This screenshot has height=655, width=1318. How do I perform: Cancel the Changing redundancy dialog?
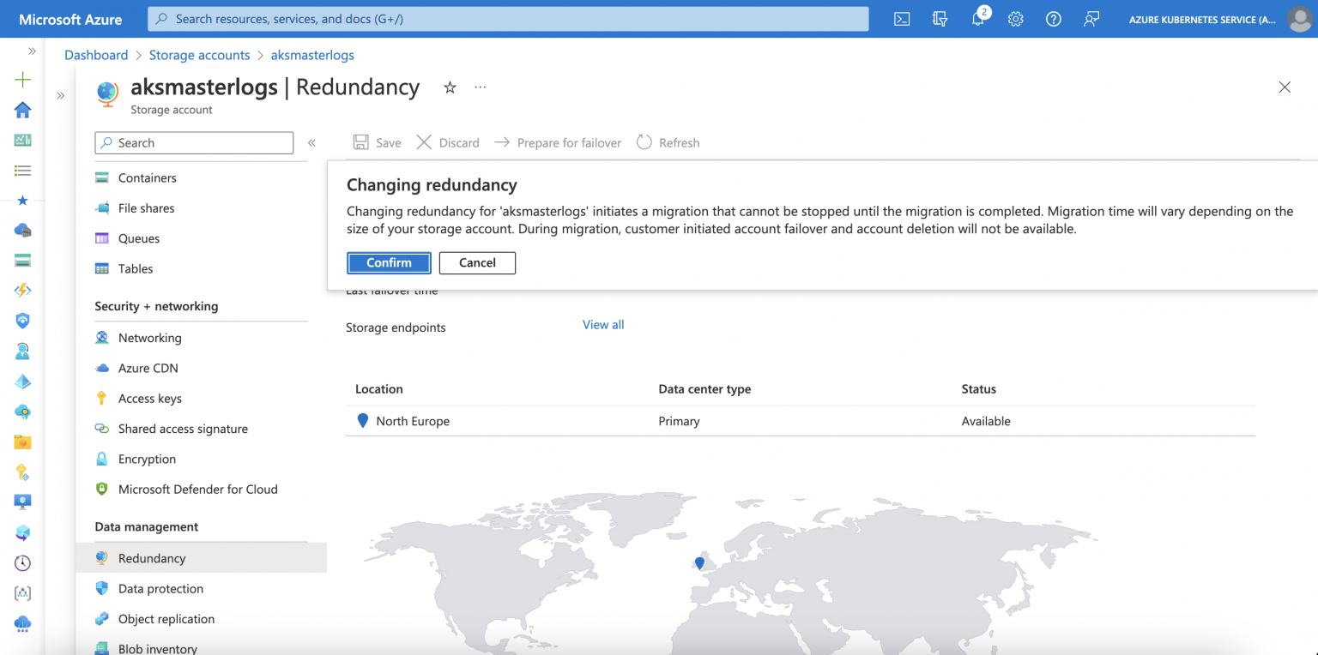point(477,262)
